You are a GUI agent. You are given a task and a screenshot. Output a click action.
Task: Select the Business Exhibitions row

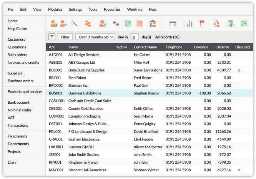(x=150, y=93)
